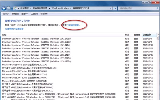Open the 已安装的更新 link
Screen dimensions: 160x100
73,25
